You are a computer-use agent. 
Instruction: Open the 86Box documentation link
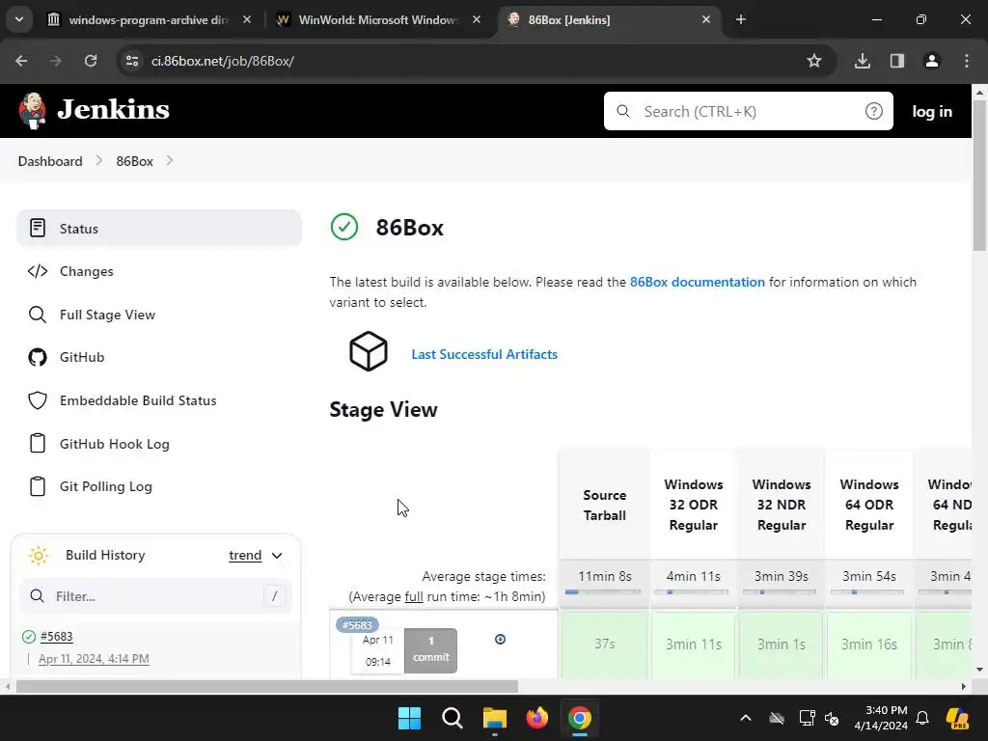point(697,282)
